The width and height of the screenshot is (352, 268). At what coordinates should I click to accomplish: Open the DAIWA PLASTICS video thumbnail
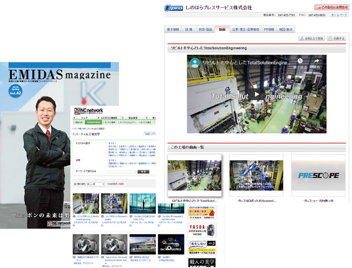pyautogui.click(x=171, y=245)
